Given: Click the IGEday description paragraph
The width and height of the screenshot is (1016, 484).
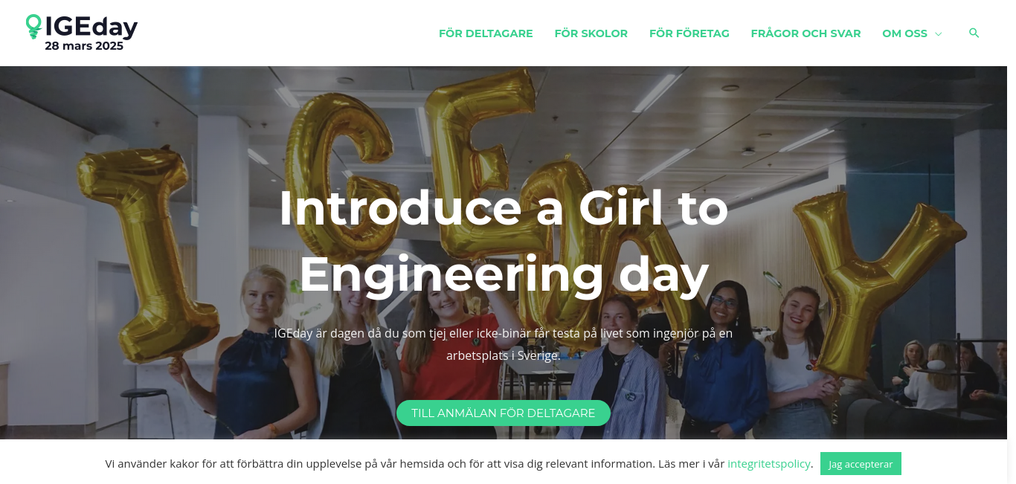Looking at the screenshot, I should (504, 344).
